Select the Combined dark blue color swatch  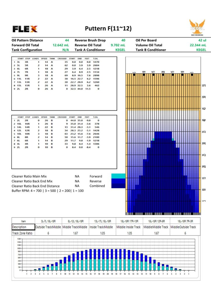118,186
